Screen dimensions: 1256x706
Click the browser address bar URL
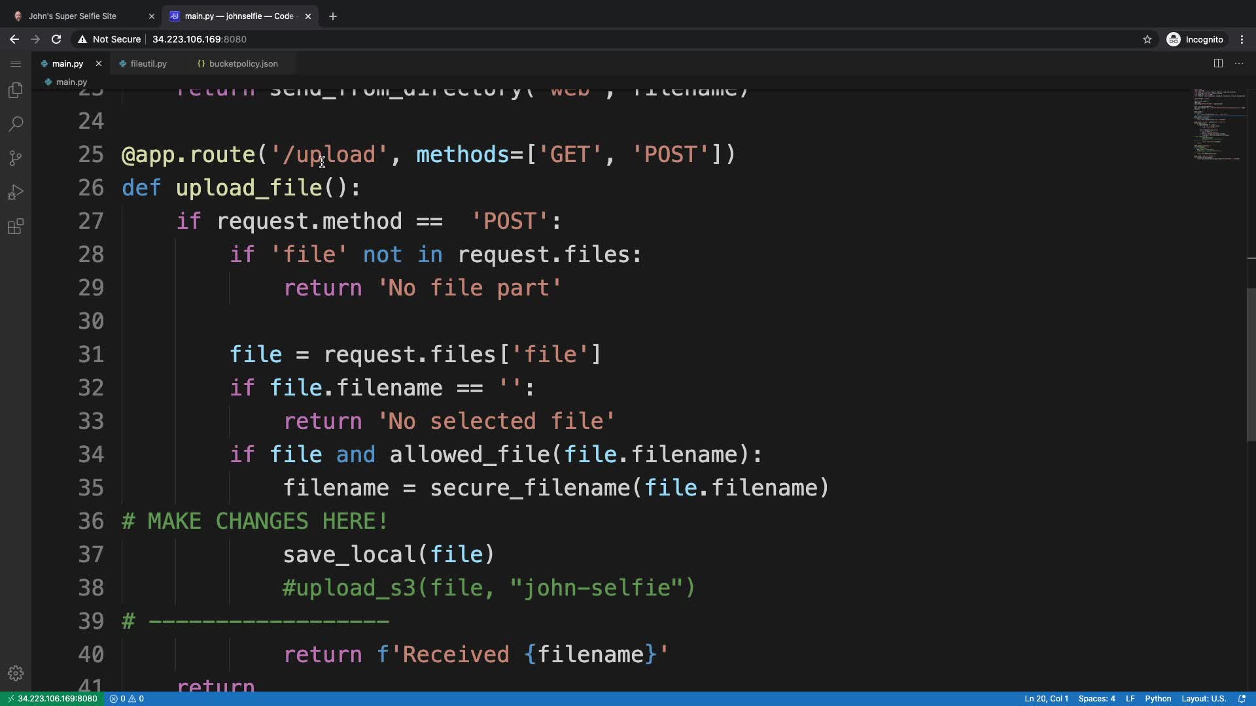200,39
